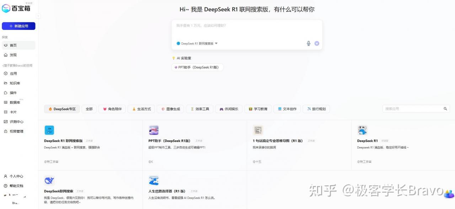Switch to the 效率工具 category tab

click(x=199, y=109)
